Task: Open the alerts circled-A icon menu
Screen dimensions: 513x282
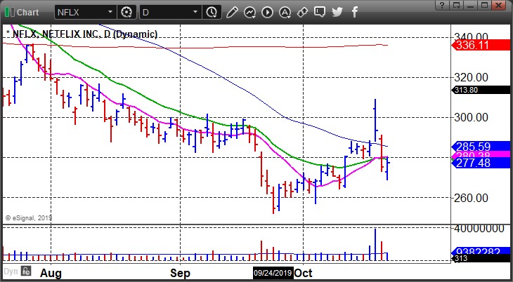Action: point(285,13)
